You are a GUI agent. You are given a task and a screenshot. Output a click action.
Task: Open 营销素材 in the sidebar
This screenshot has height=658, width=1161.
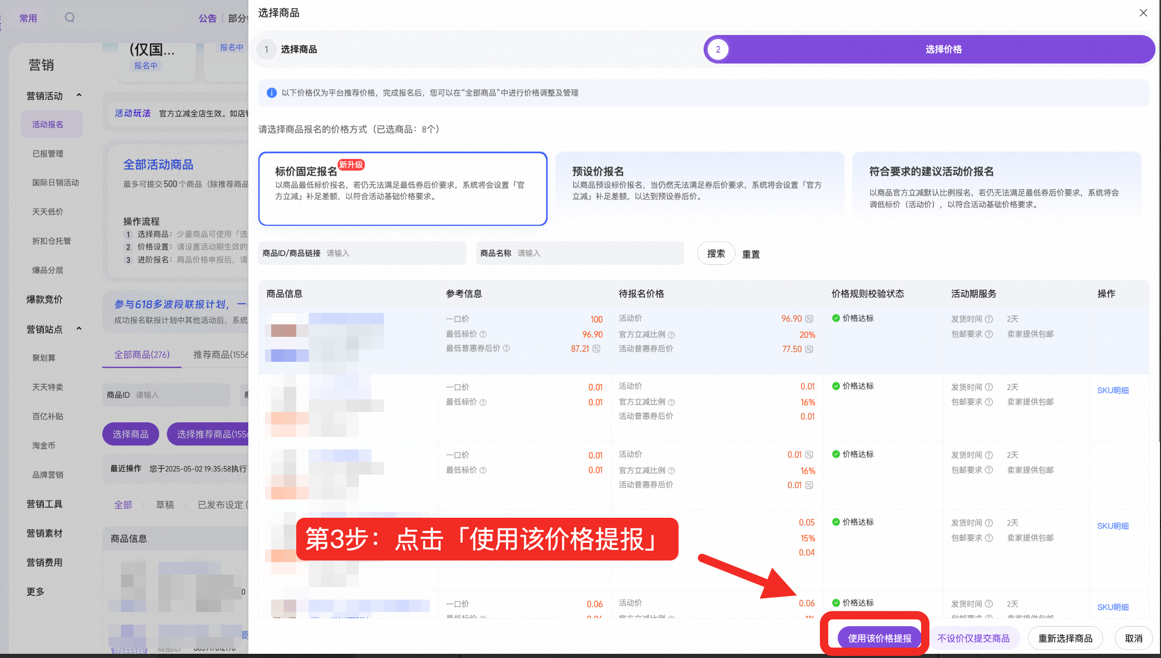click(x=44, y=533)
